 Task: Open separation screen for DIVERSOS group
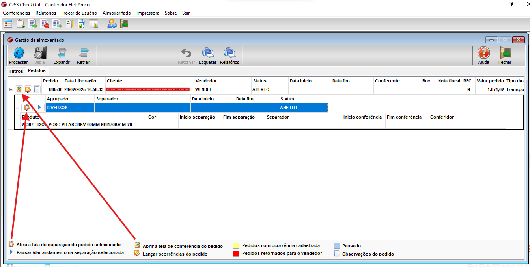(27, 108)
